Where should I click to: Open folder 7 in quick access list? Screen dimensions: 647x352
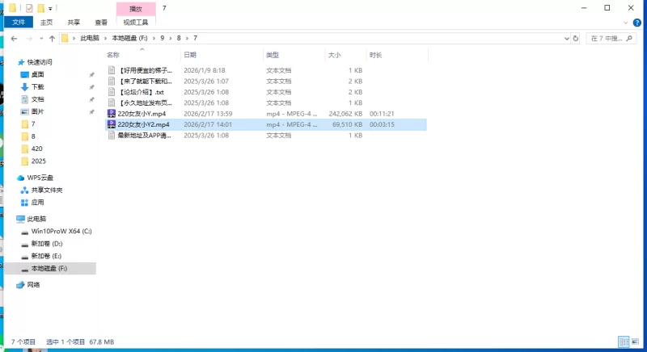(33, 124)
